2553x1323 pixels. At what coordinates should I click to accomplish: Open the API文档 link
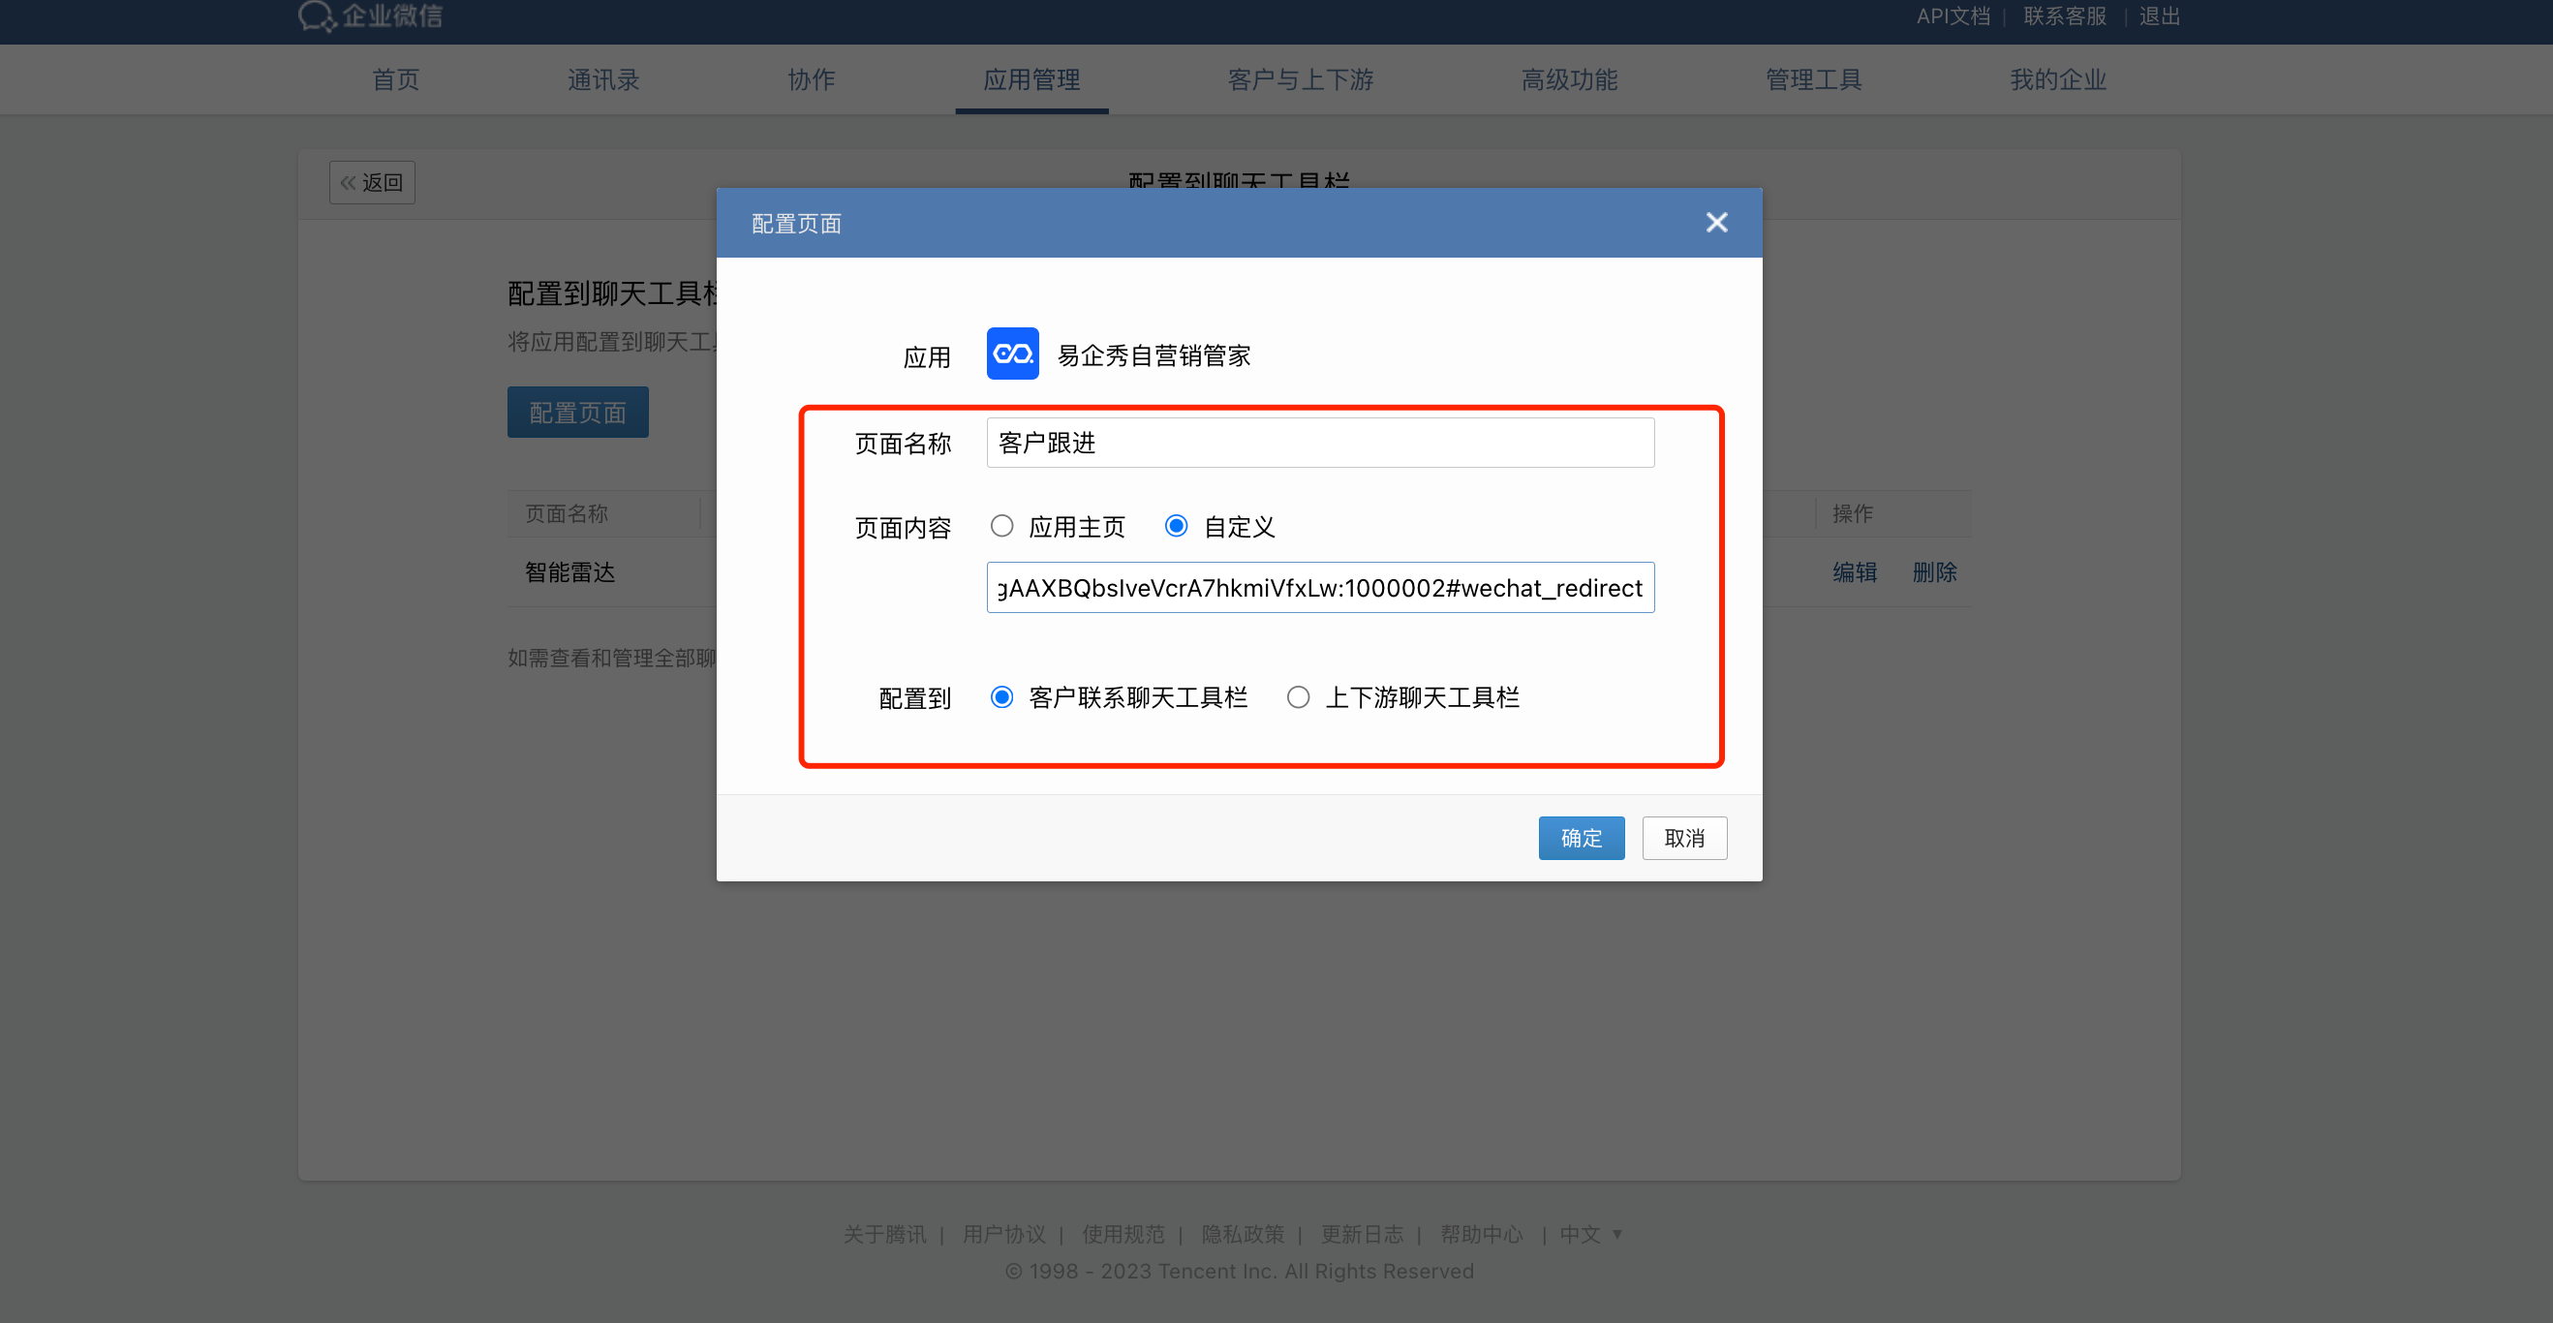click(1952, 15)
